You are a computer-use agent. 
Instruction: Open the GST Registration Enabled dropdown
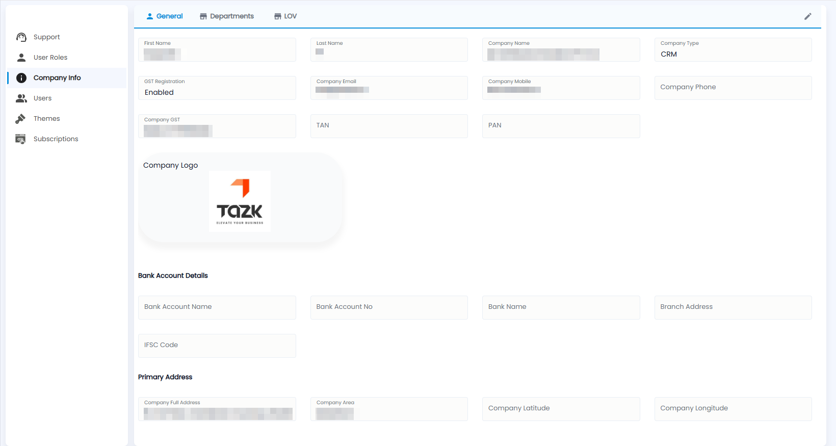(x=217, y=88)
